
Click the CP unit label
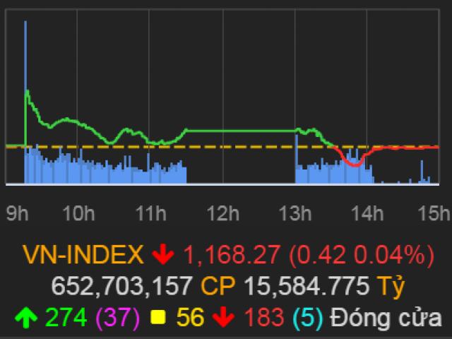pos(218,286)
